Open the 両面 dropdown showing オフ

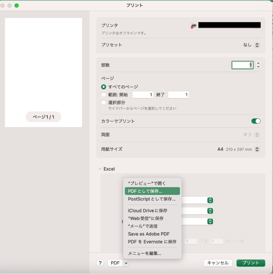coord(257,135)
